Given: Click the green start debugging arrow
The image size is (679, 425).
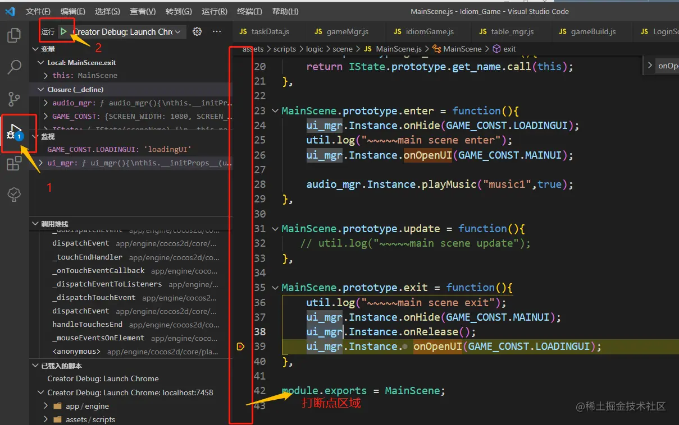Looking at the screenshot, I should [x=64, y=32].
